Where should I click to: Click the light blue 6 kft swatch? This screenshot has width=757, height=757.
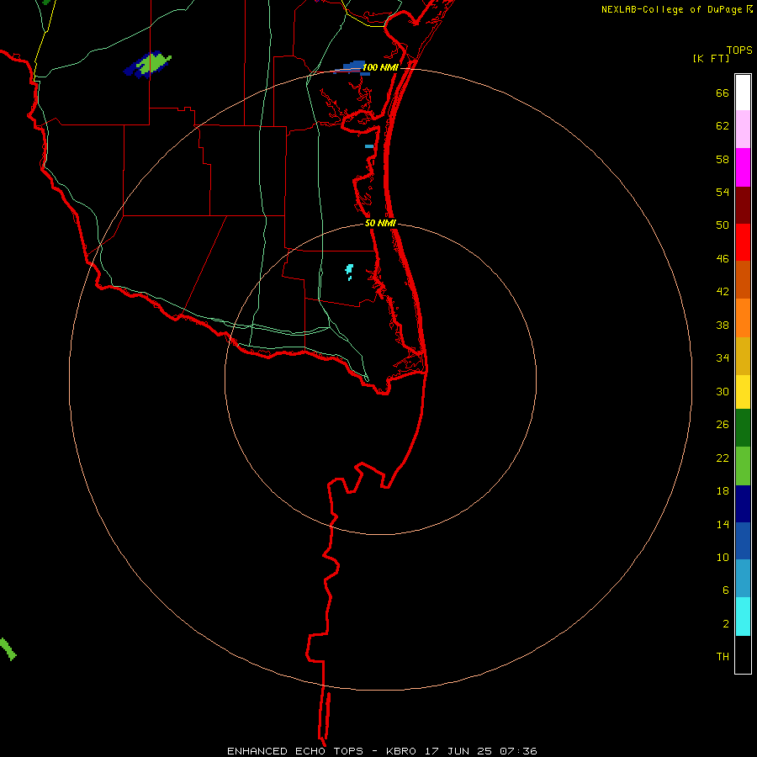[743, 579]
